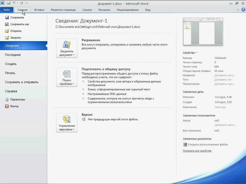This screenshot has width=246, height=184.
Task: Click the Открыть расположение файла icon
Action: pyautogui.click(x=185, y=144)
